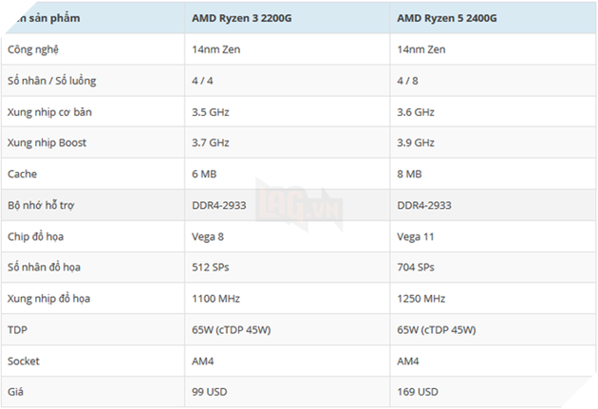Select '65W (cTDP 45W)' in Ryzen 5 column
Screen dimensions: 598x409
[x=437, y=330]
